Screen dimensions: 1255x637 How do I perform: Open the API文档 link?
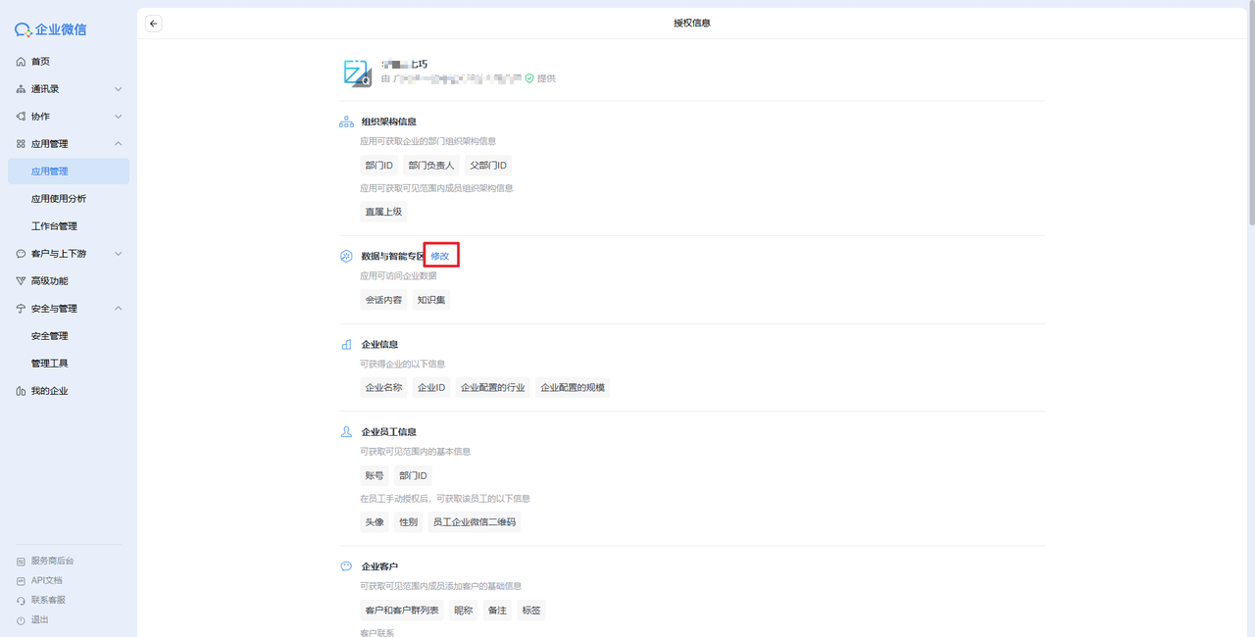(x=46, y=580)
